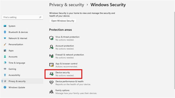175x98 pixels.
Task: Open the Device security protection area
Action: [63, 74]
